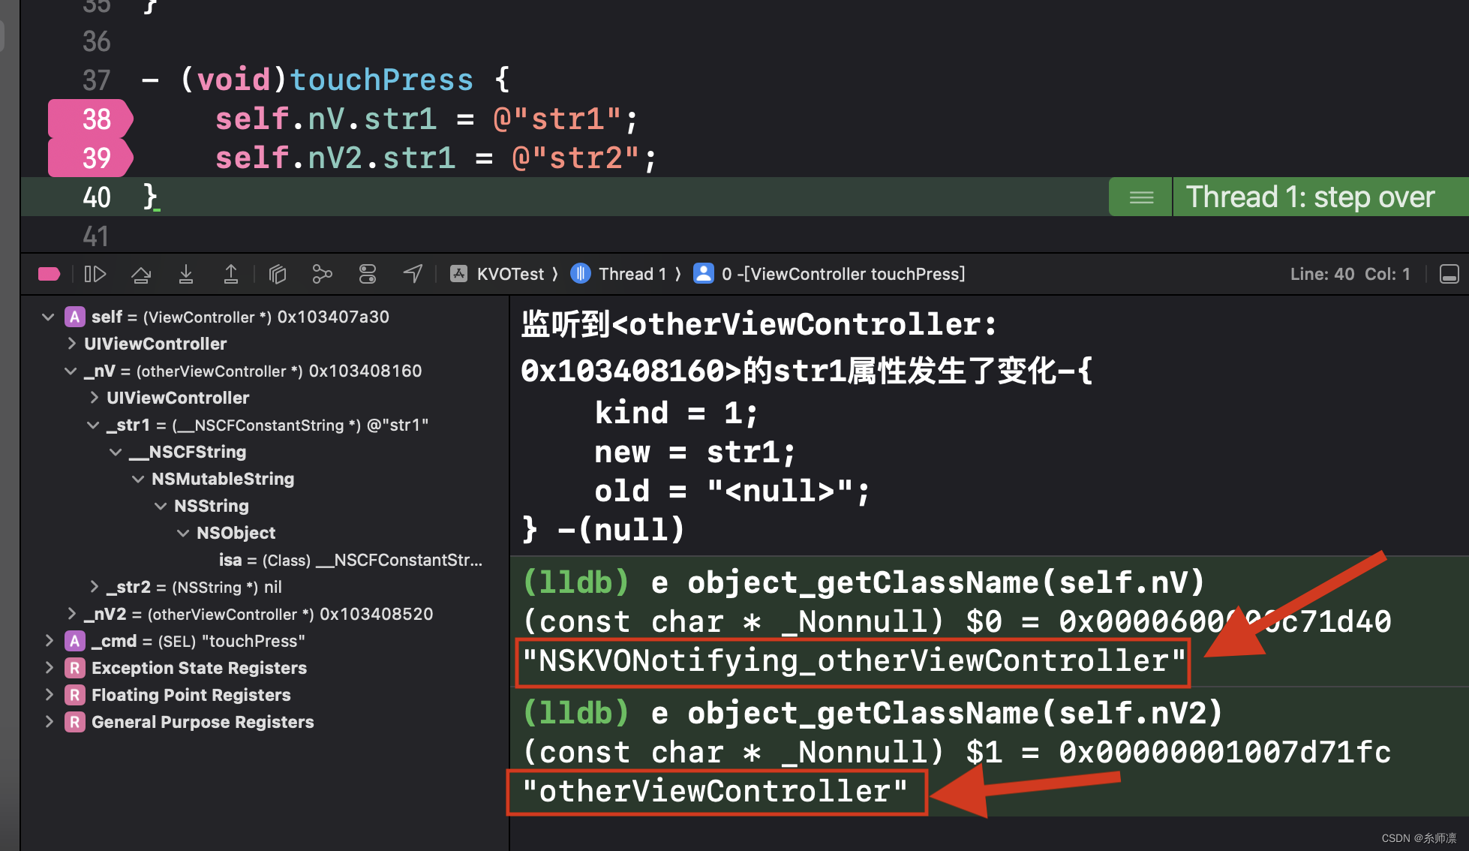
Task: Expand the _cmd variable row
Action: click(49, 641)
